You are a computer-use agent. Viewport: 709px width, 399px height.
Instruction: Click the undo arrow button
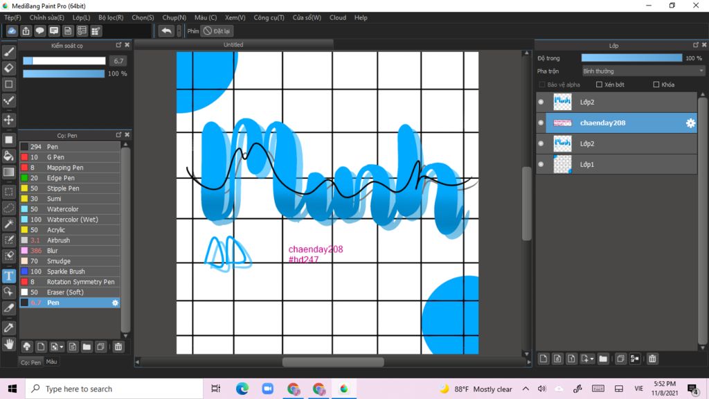coord(166,30)
